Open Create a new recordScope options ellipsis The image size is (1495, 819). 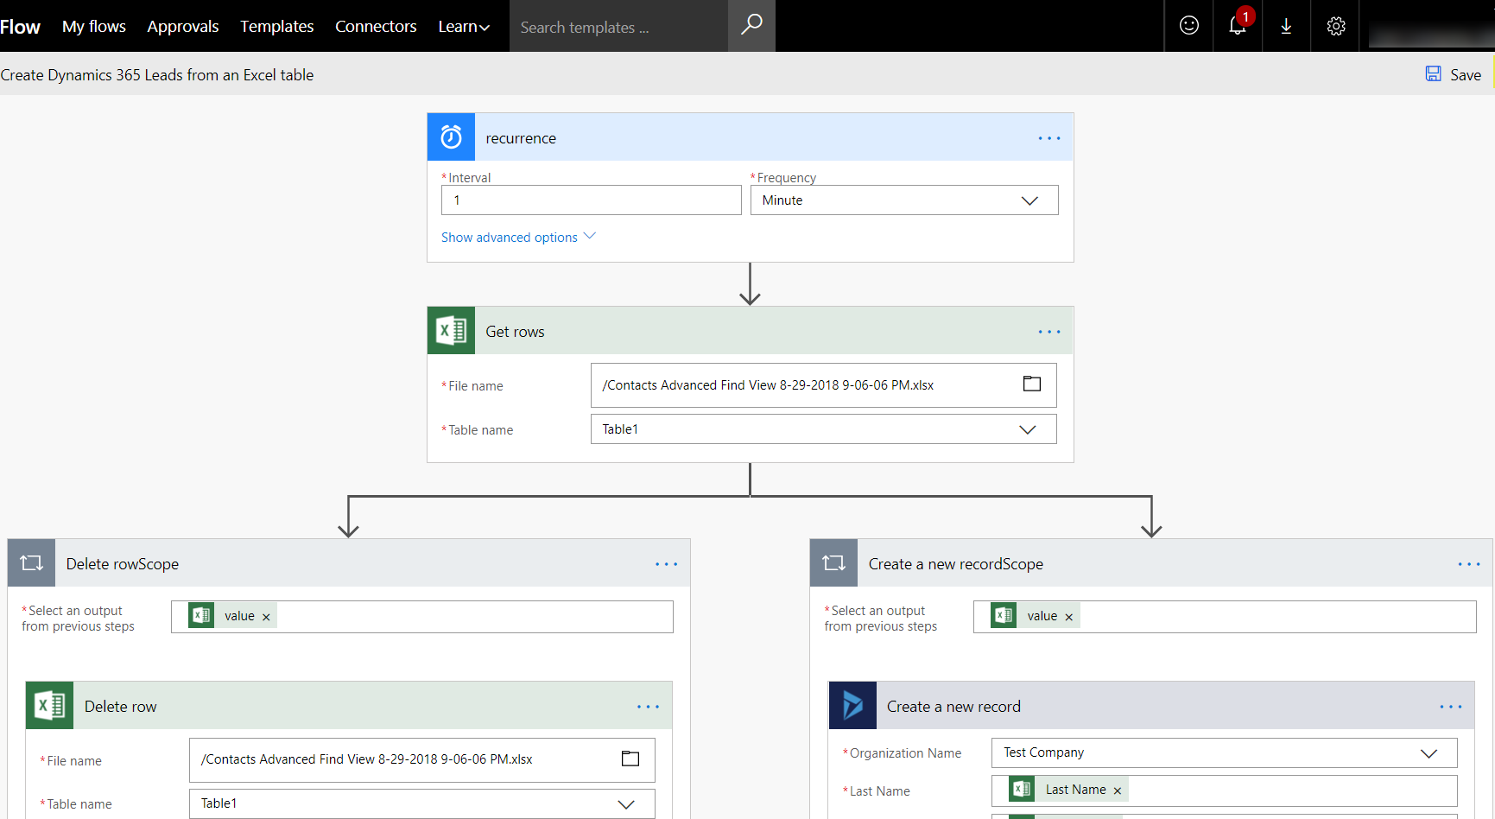pyautogui.click(x=1469, y=564)
